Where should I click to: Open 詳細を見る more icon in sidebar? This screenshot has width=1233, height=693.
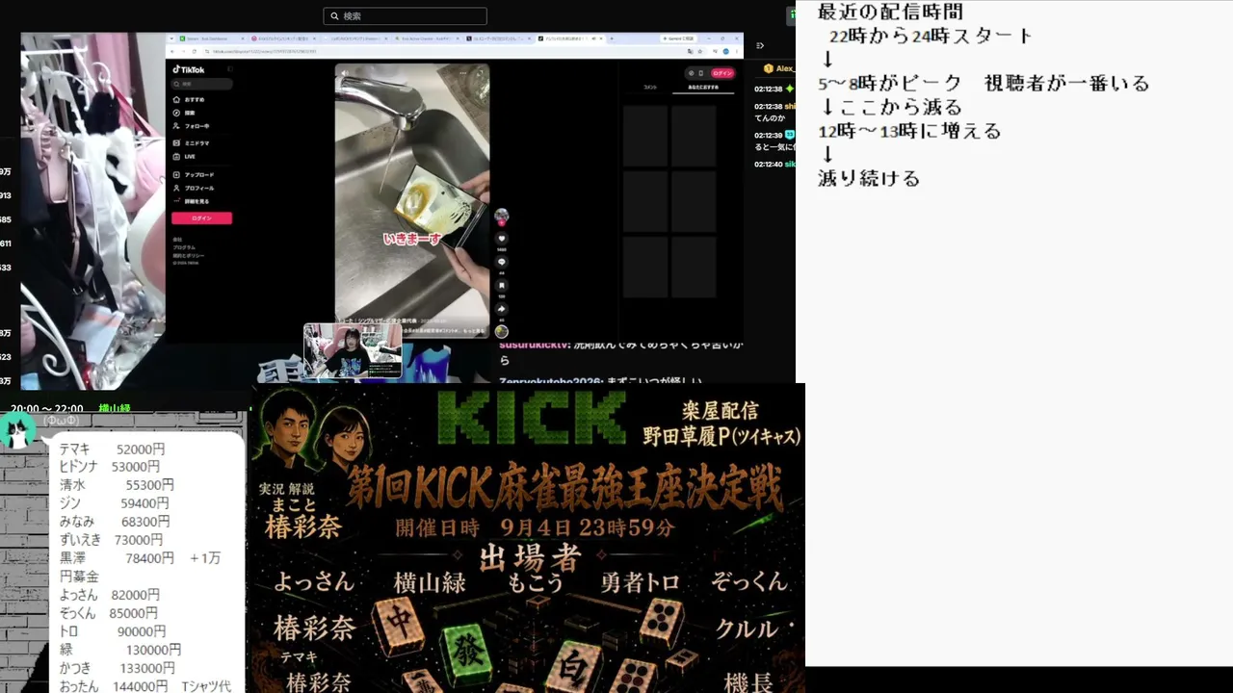pyautogui.click(x=176, y=201)
